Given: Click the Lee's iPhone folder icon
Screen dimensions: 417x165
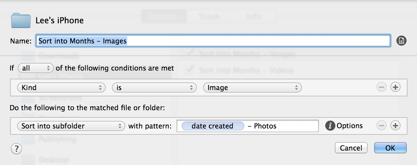Looking at the screenshot, I should (21, 20).
